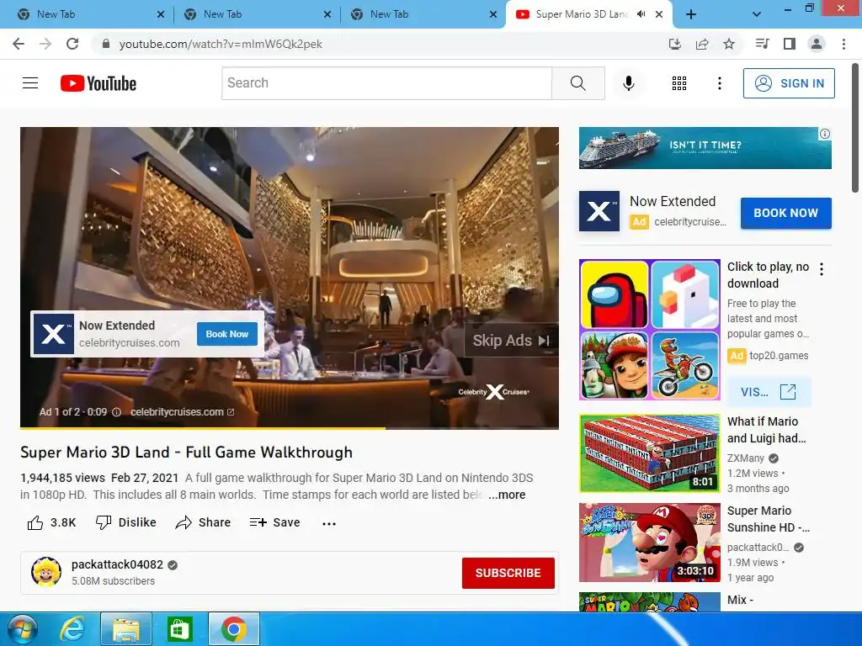
Task: Open the YouTube hamburger guide menu
Action: coord(30,83)
